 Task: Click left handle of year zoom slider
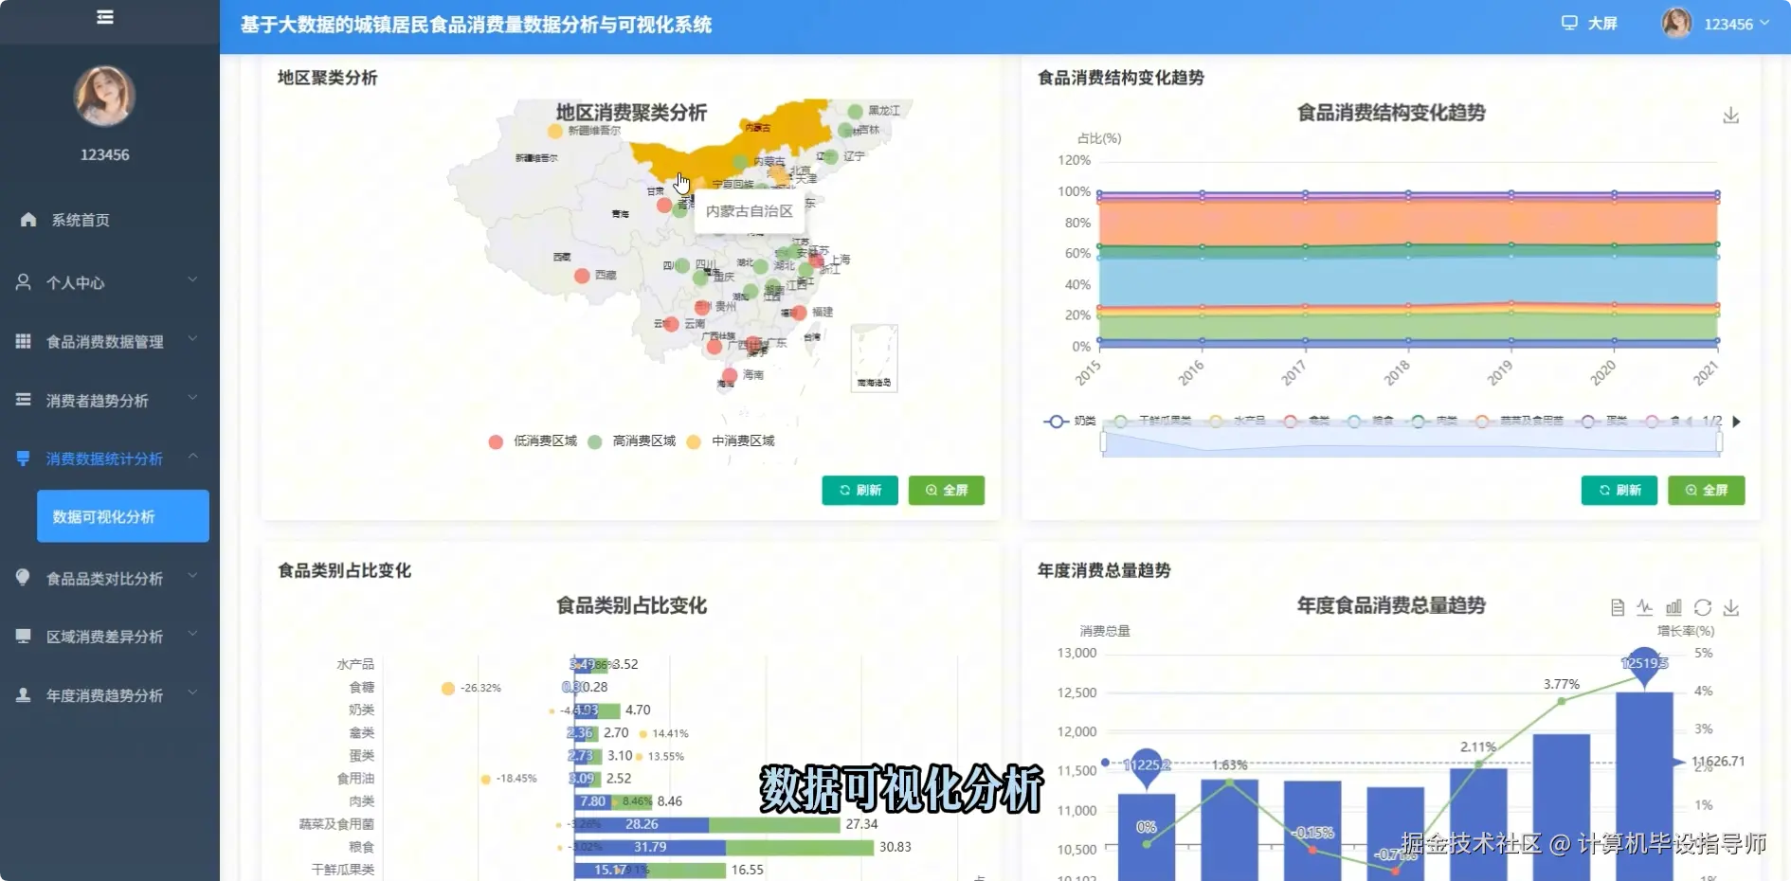[x=1103, y=441]
